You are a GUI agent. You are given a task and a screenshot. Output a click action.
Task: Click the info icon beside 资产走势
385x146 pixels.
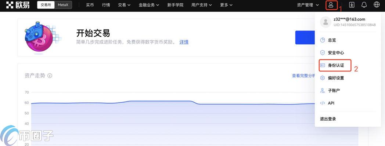[50, 76]
